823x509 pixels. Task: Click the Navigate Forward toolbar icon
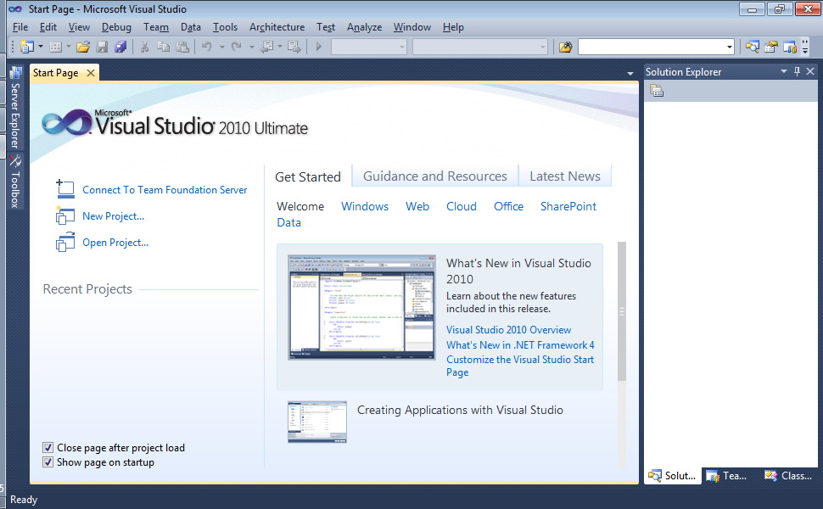(294, 47)
